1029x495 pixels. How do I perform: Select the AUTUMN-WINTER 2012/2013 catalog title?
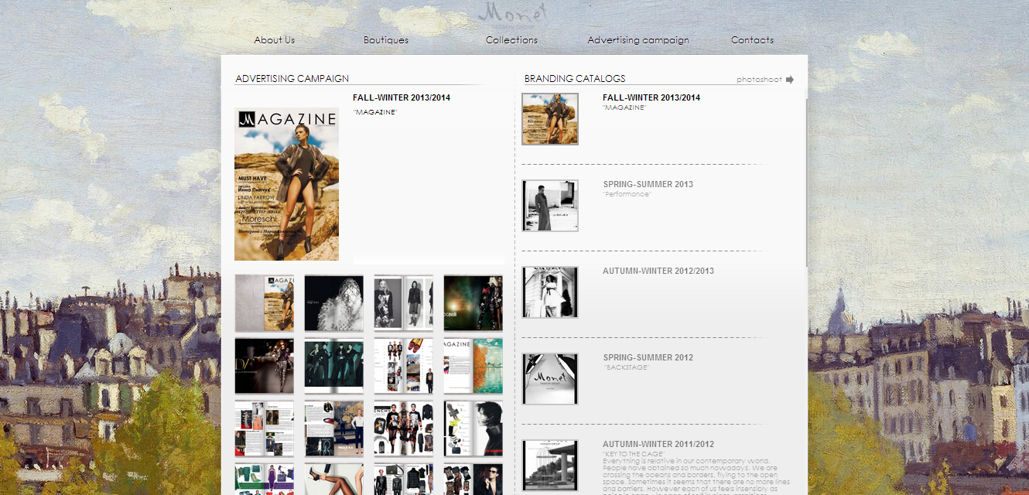click(x=658, y=271)
